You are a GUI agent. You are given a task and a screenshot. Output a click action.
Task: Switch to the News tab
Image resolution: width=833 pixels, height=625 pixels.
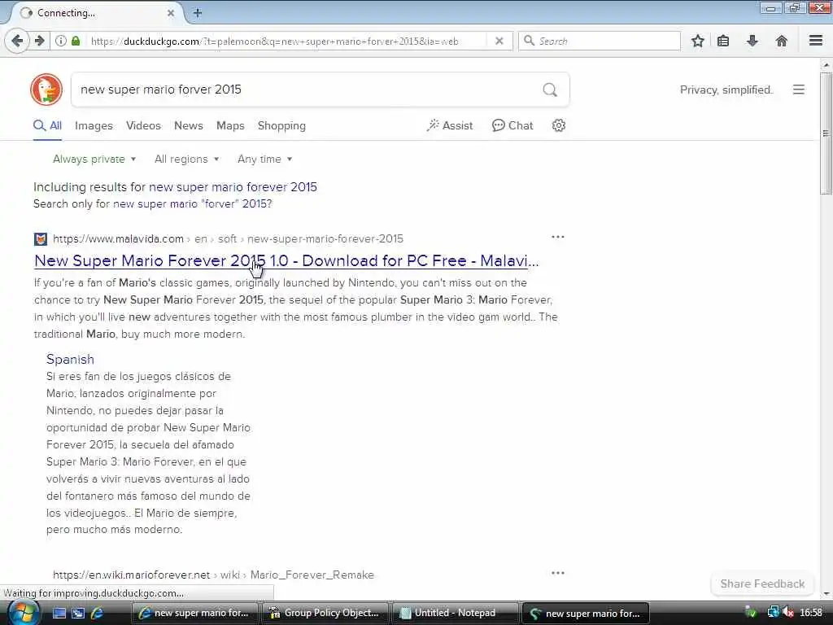[x=188, y=125]
